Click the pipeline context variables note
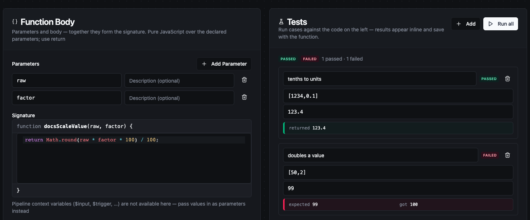The width and height of the screenshot is (530, 220). coord(129,207)
